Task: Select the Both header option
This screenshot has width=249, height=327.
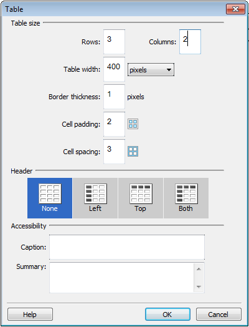Action: pos(186,198)
